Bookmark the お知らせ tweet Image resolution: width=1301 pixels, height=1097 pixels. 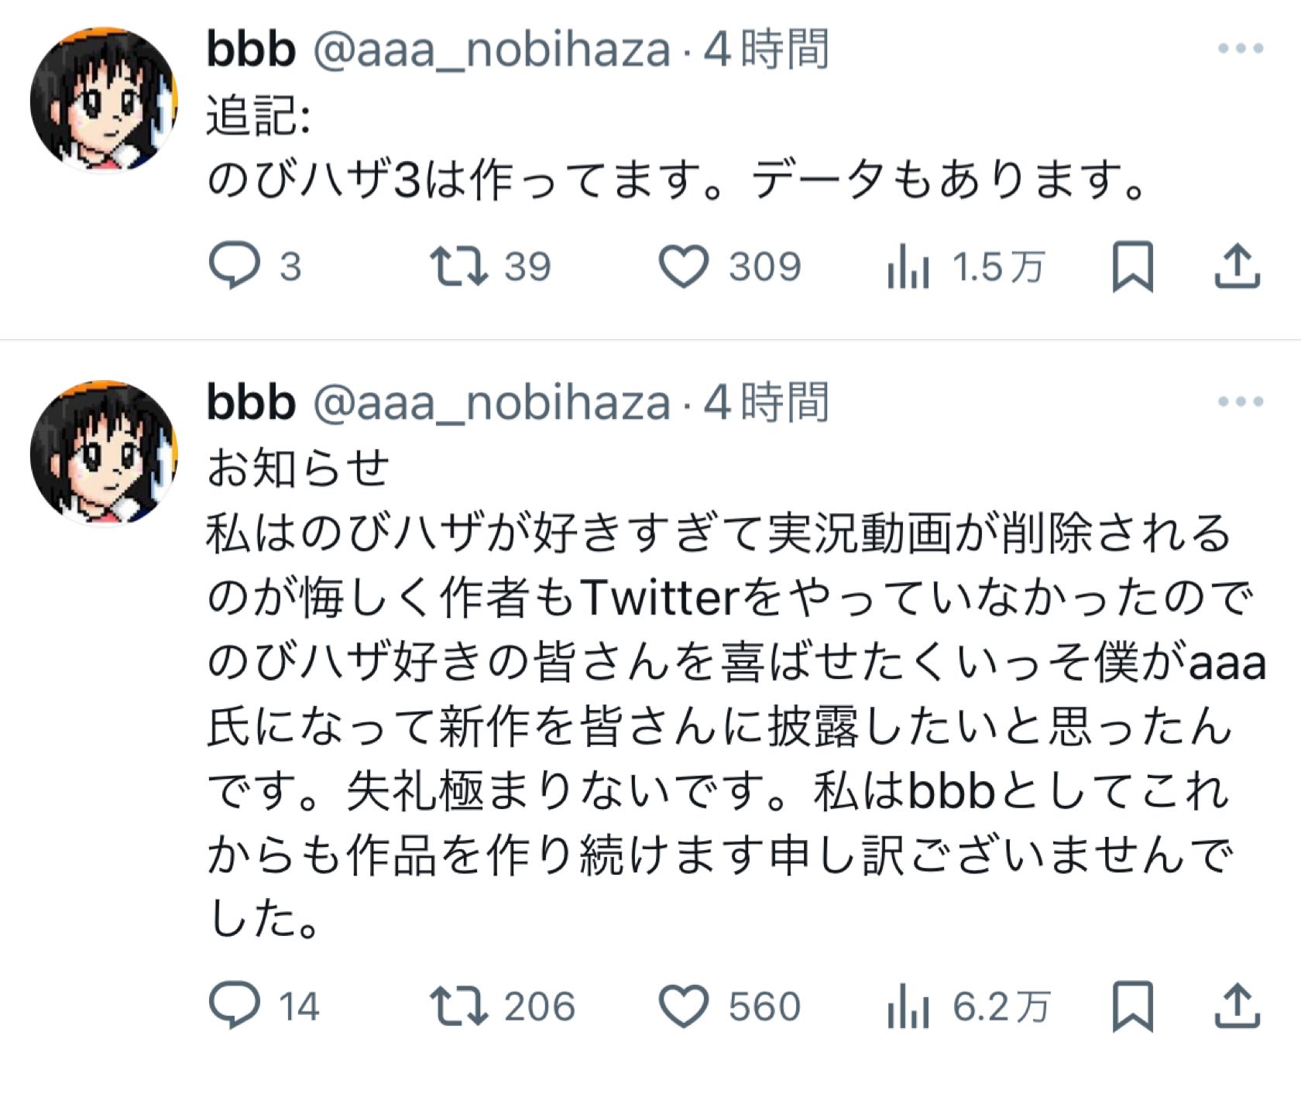(1132, 1006)
